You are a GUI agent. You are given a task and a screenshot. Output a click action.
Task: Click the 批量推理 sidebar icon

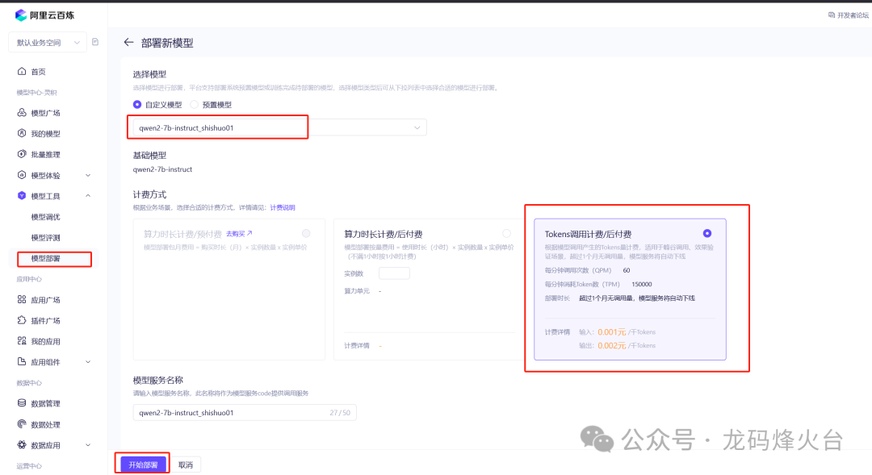click(22, 154)
